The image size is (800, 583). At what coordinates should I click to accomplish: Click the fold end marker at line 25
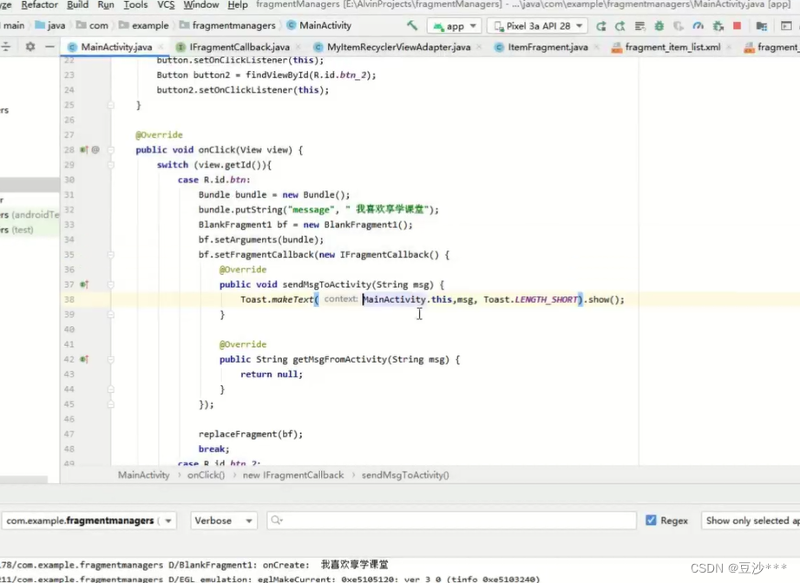click(111, 105)
